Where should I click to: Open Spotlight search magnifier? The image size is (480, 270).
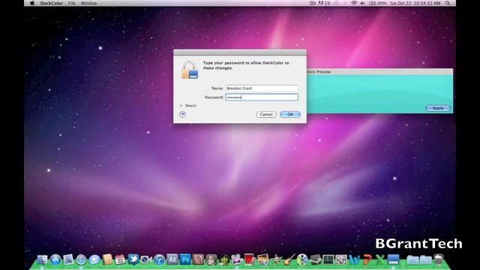(448, 3)
